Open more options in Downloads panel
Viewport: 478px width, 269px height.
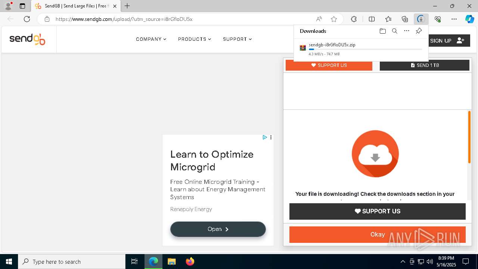pos(407,31)
